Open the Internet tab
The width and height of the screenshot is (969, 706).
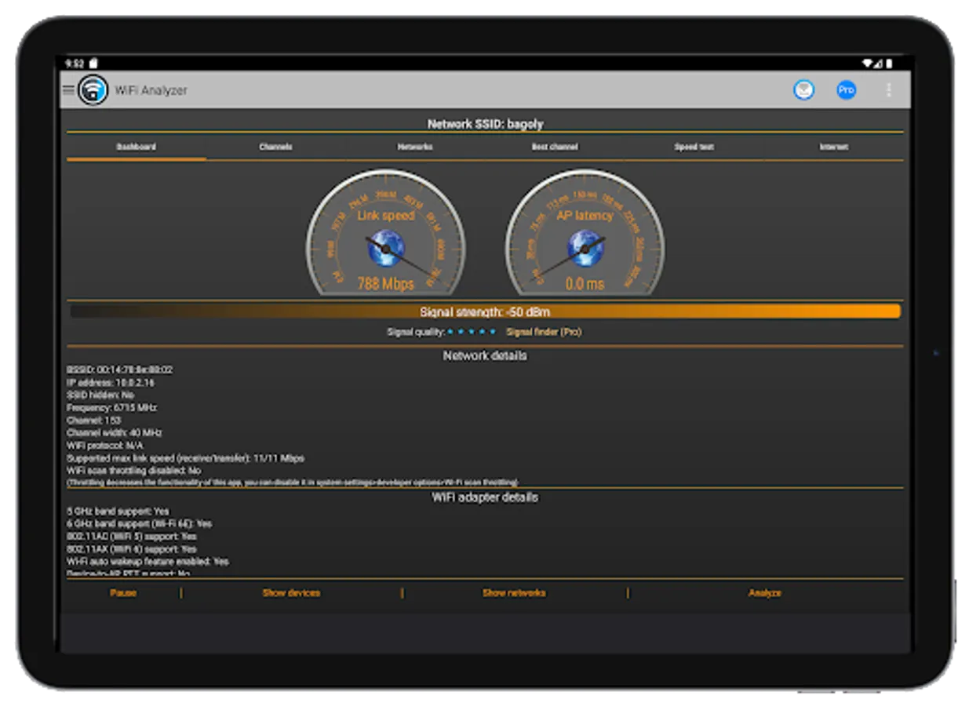tap(833, 147)
